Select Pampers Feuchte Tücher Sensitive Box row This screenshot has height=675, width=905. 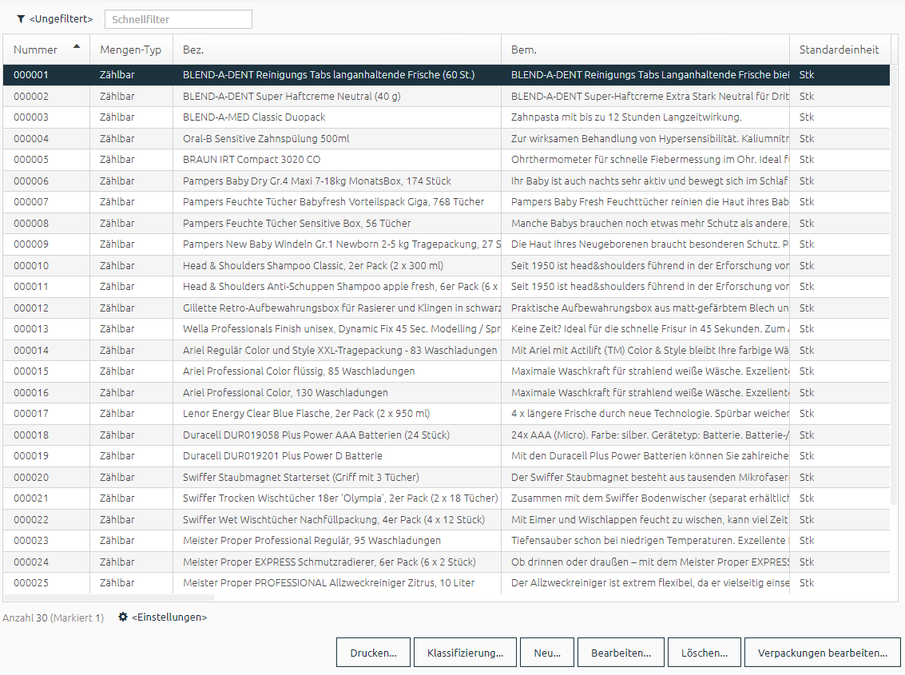[447, 223]
